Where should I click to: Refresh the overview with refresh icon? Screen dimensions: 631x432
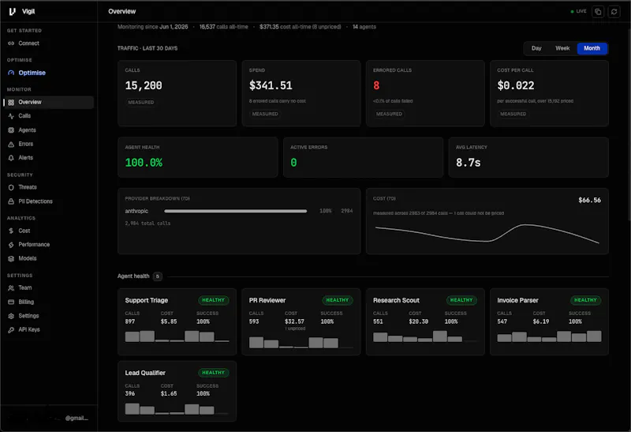coord(614,12)
